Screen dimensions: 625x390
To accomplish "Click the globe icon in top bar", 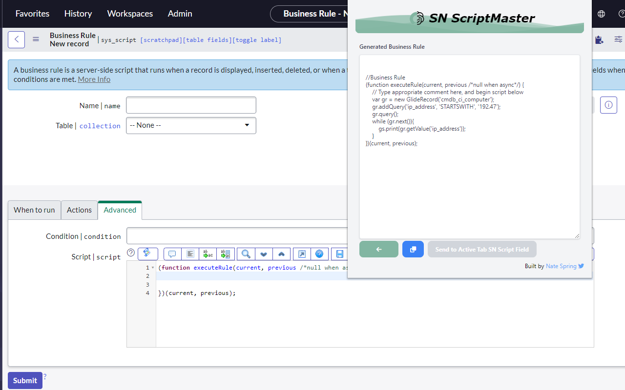I will click(601, 14).
